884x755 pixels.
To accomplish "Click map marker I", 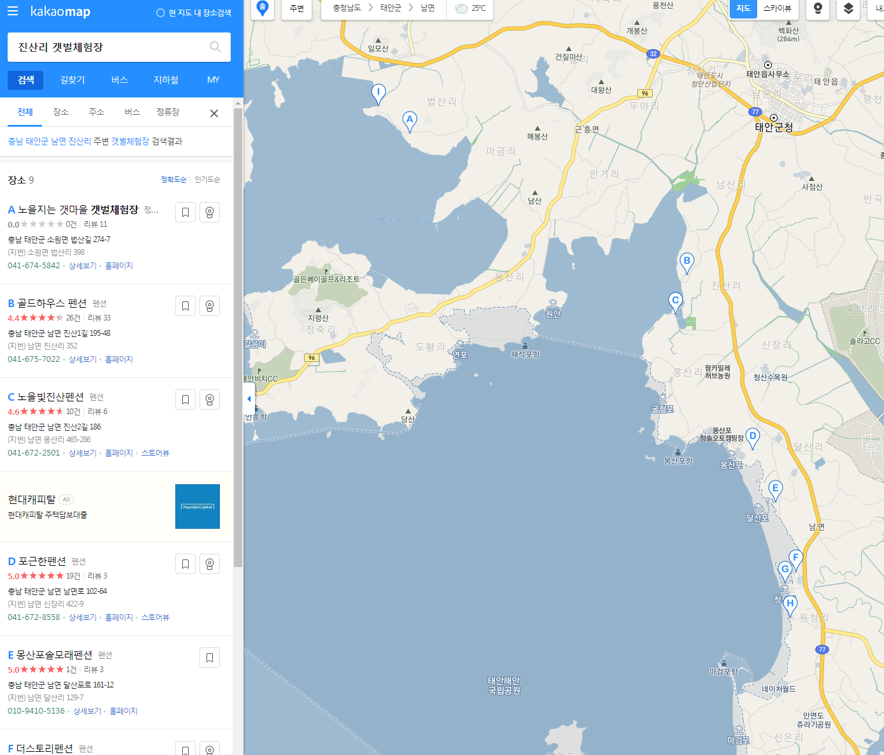I will [x=379, y=94].
